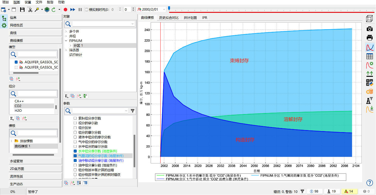Click the well derrick filter icon
The image size is (376, 195).
370,100
